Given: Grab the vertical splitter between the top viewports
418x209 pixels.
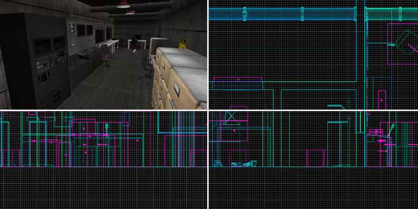Looking at the screenshot, I should (x=208, y=55).
